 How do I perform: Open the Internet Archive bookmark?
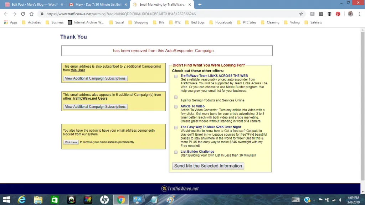[86, 22]
